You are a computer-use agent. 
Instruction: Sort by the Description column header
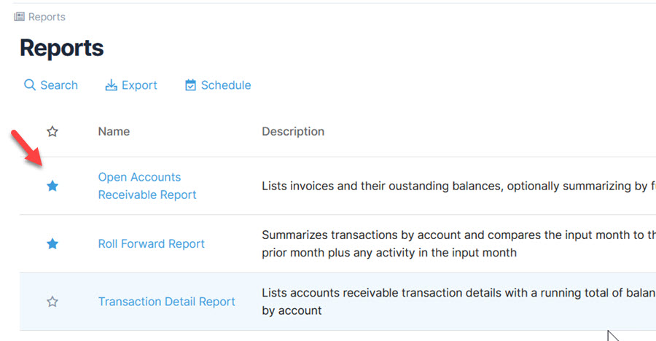tap(293, 132)
